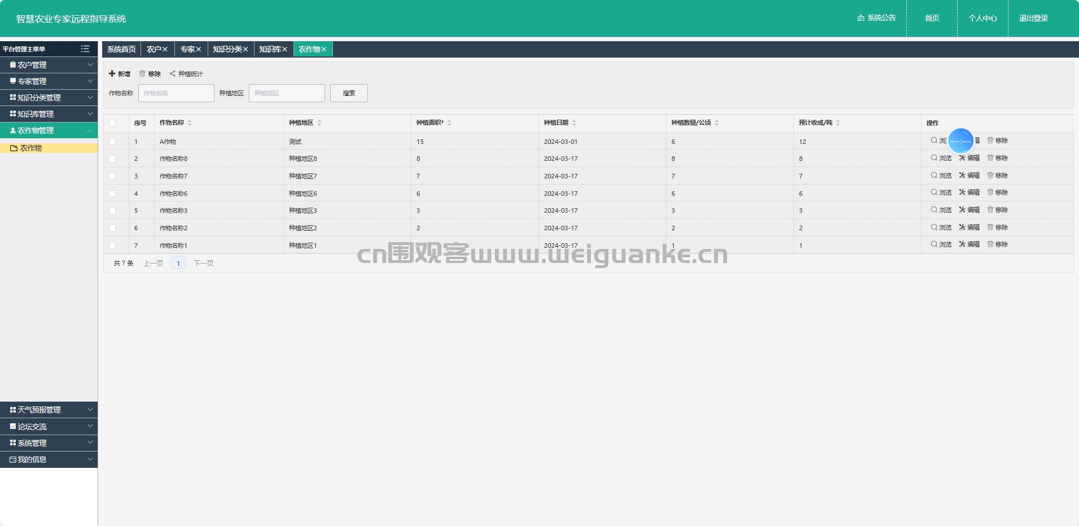Click 移除 trash for row 作物名称6
This screenshot has height=526, width=1079.
point(998,192)
